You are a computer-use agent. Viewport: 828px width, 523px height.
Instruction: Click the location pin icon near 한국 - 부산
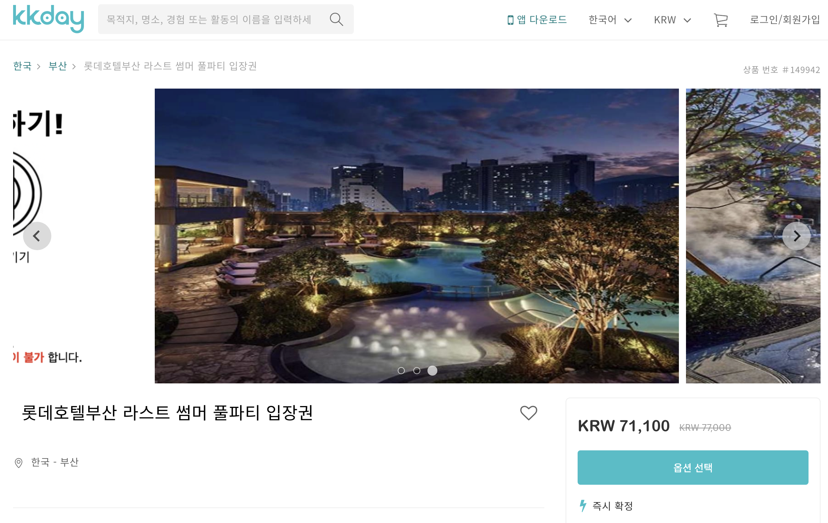tap(18, 463)
